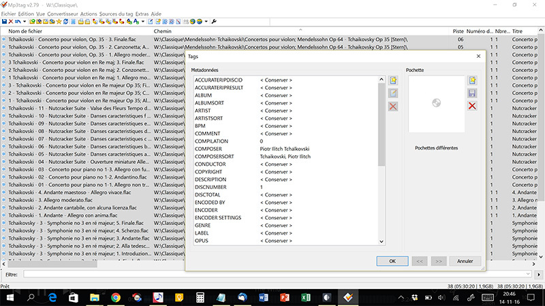This screenshot has width=545, height=306.
Task: Click Add cover icon beside Pochette preview
Action: [472, 80]
